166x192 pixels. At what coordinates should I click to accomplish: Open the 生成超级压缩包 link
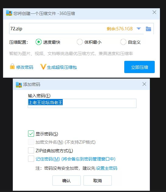tap(62, 67)
